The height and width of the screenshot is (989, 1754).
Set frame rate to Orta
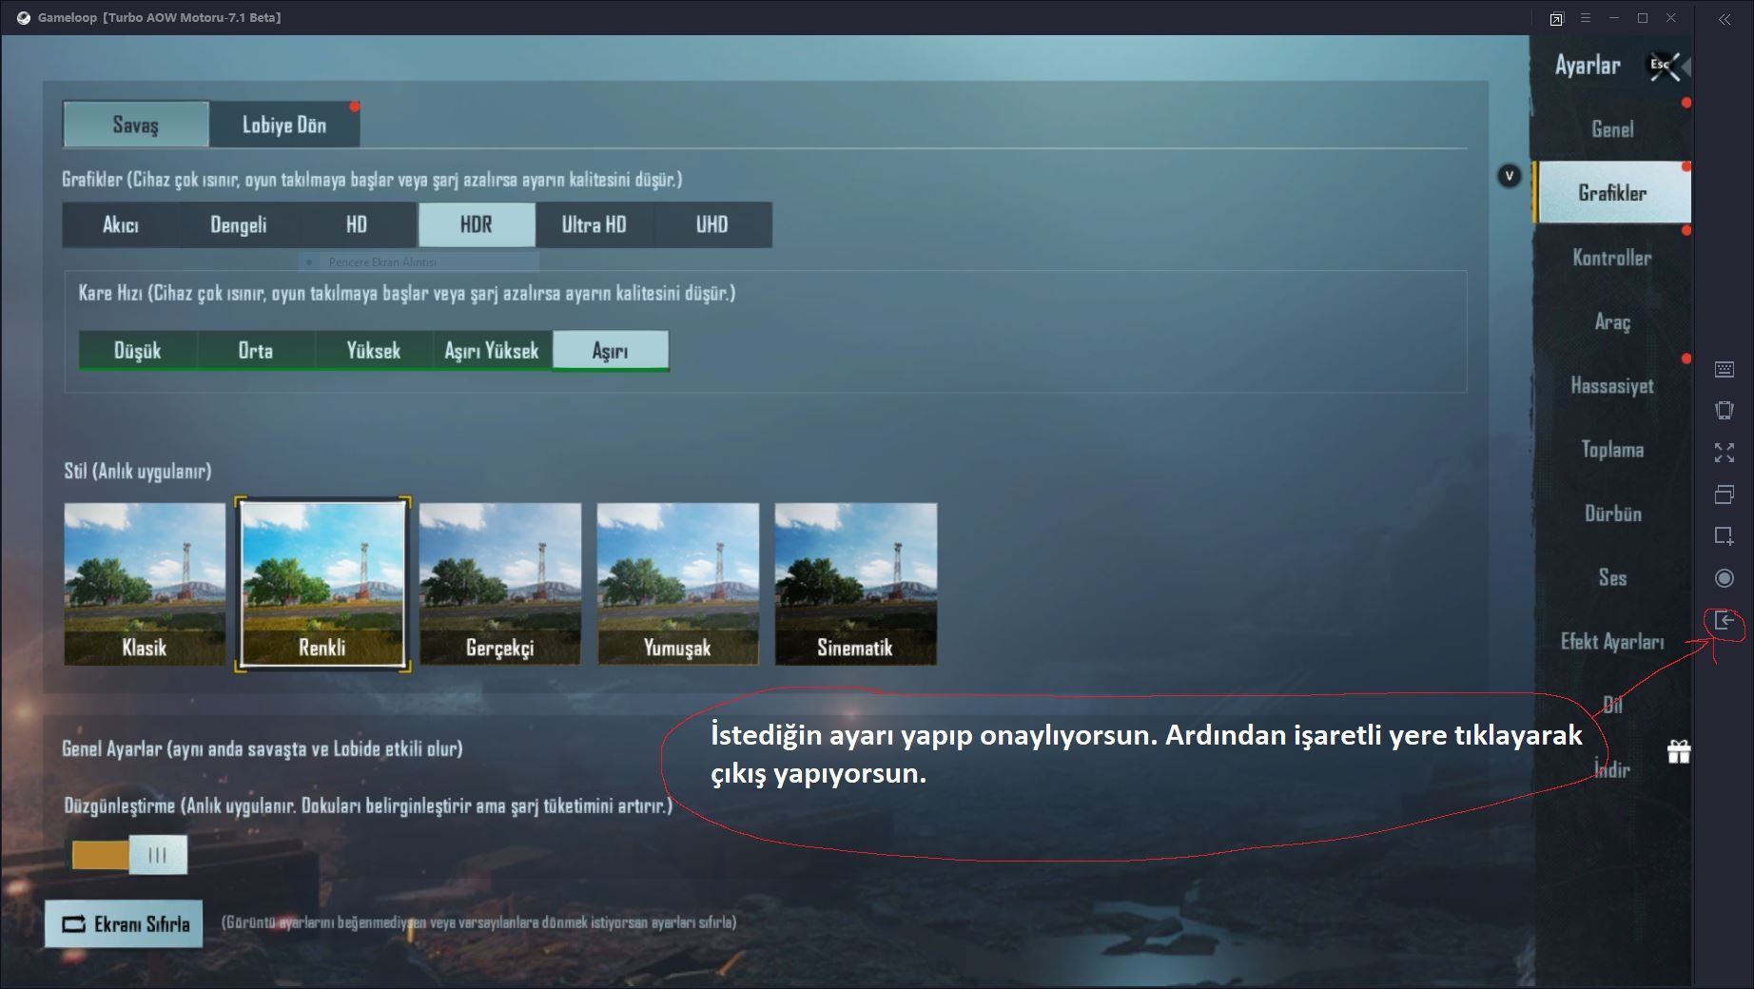(256, 351)
